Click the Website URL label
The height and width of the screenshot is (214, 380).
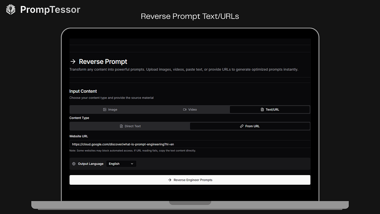click(78, 136)
